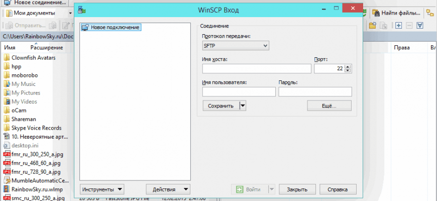Open the Действия menu button
437x201 pixels.
168,189
